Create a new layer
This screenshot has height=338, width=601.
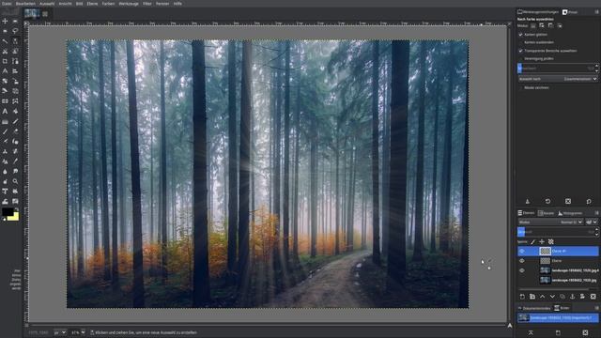click(x=522, y=297)
